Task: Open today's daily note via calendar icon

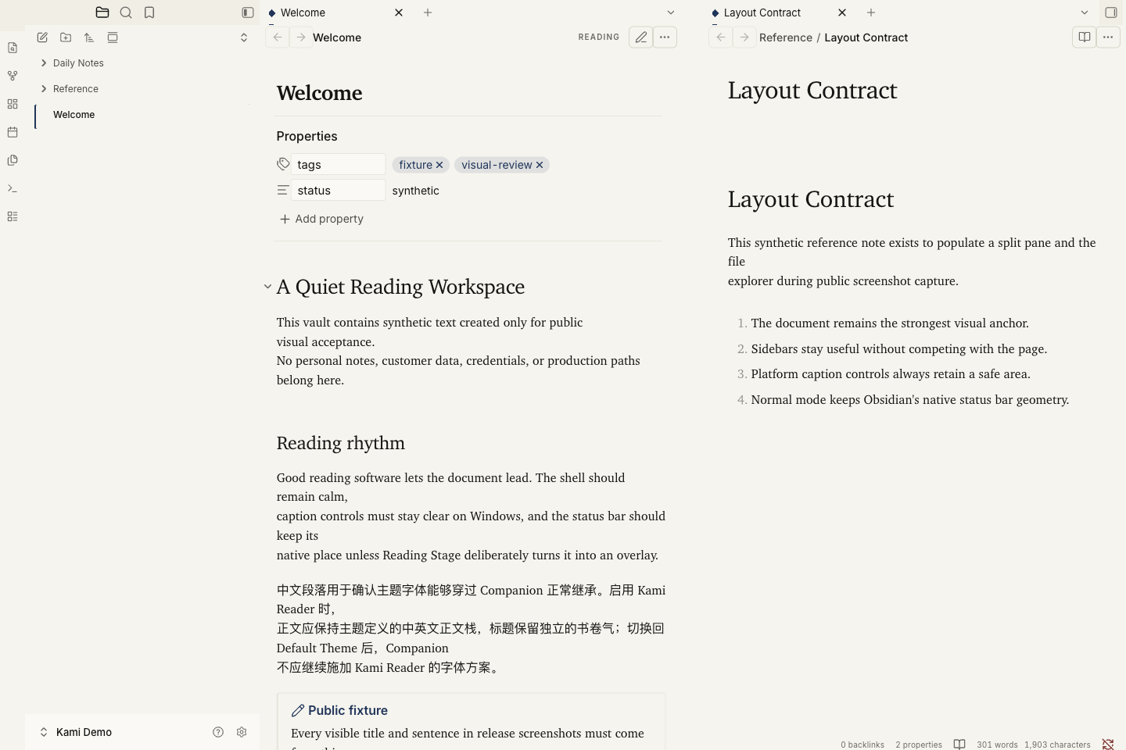Action: 13,132
